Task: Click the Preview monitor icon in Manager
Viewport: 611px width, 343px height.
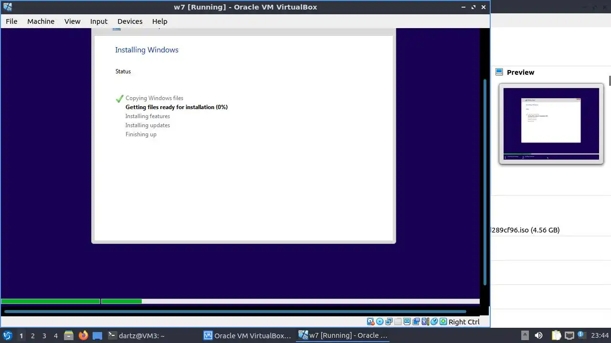Action: click(499, 72)
